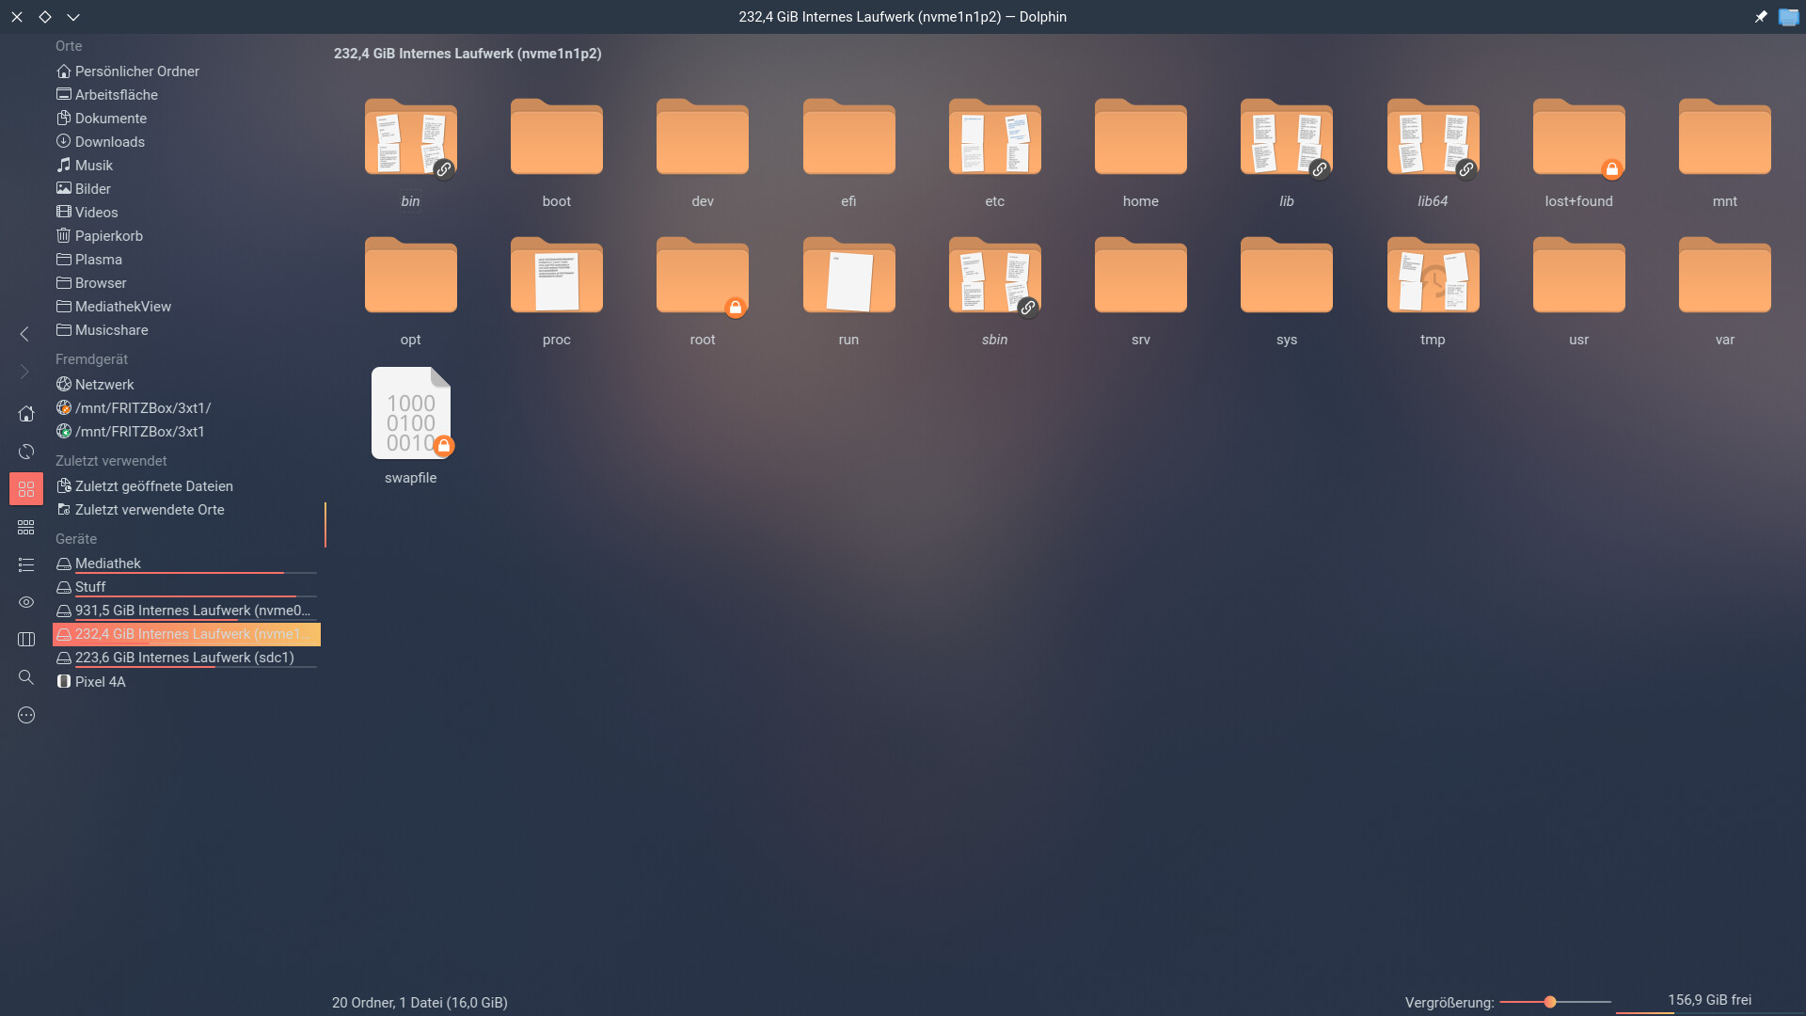Click the pin icon in the titlebar
Viewport: 1806px width, 1016px height.
point(1760,17)
